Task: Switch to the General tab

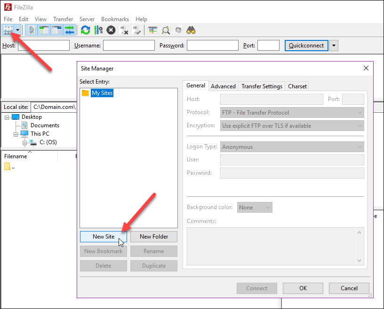Action: point(196,85)
